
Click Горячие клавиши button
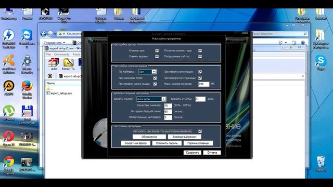point(198,143)
